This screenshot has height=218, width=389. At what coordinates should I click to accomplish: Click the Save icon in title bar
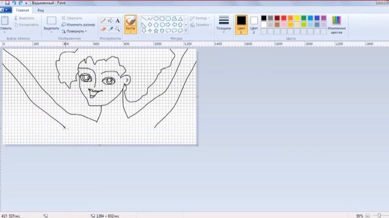(7, 3)
